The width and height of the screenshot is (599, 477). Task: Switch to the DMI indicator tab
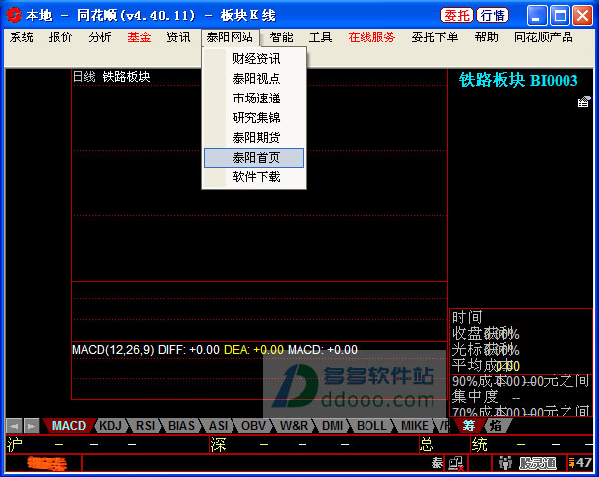(x=332, y=426)
